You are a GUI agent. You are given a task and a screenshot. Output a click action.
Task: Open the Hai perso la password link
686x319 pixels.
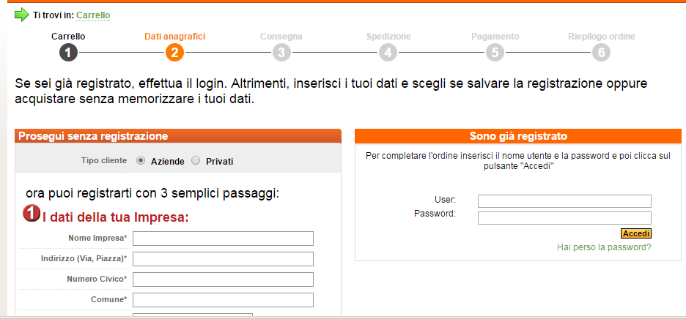(604, 247)
